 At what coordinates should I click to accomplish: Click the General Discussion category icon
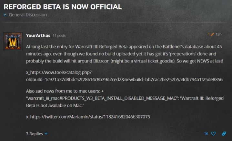[5, 15]
